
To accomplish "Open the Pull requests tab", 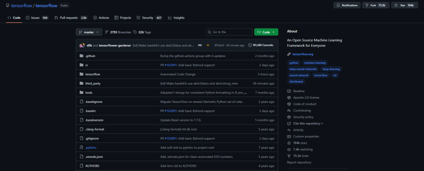I will coord(71,18).
